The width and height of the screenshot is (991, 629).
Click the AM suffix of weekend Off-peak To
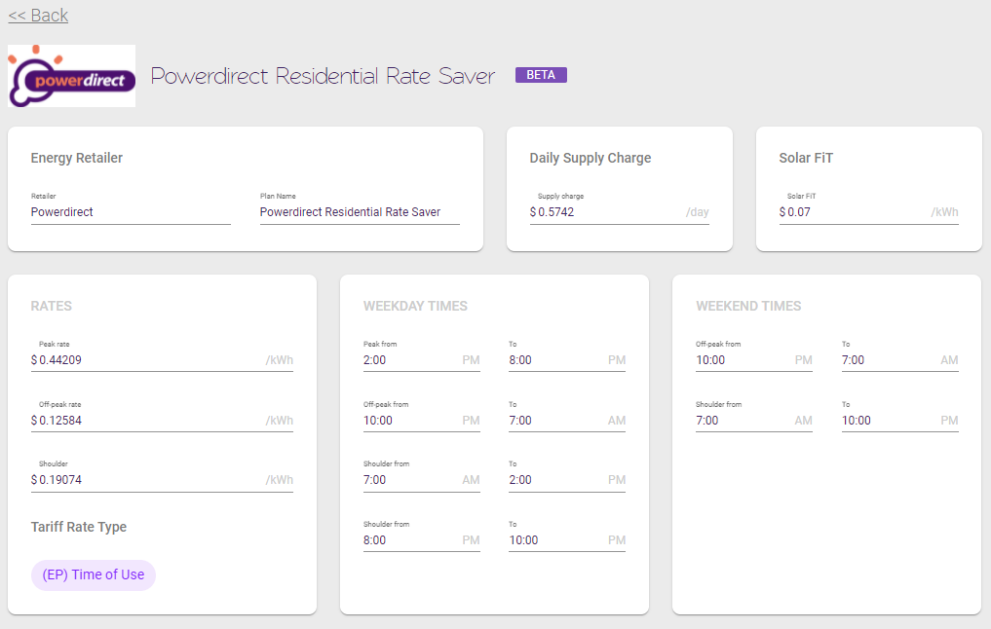949,360
